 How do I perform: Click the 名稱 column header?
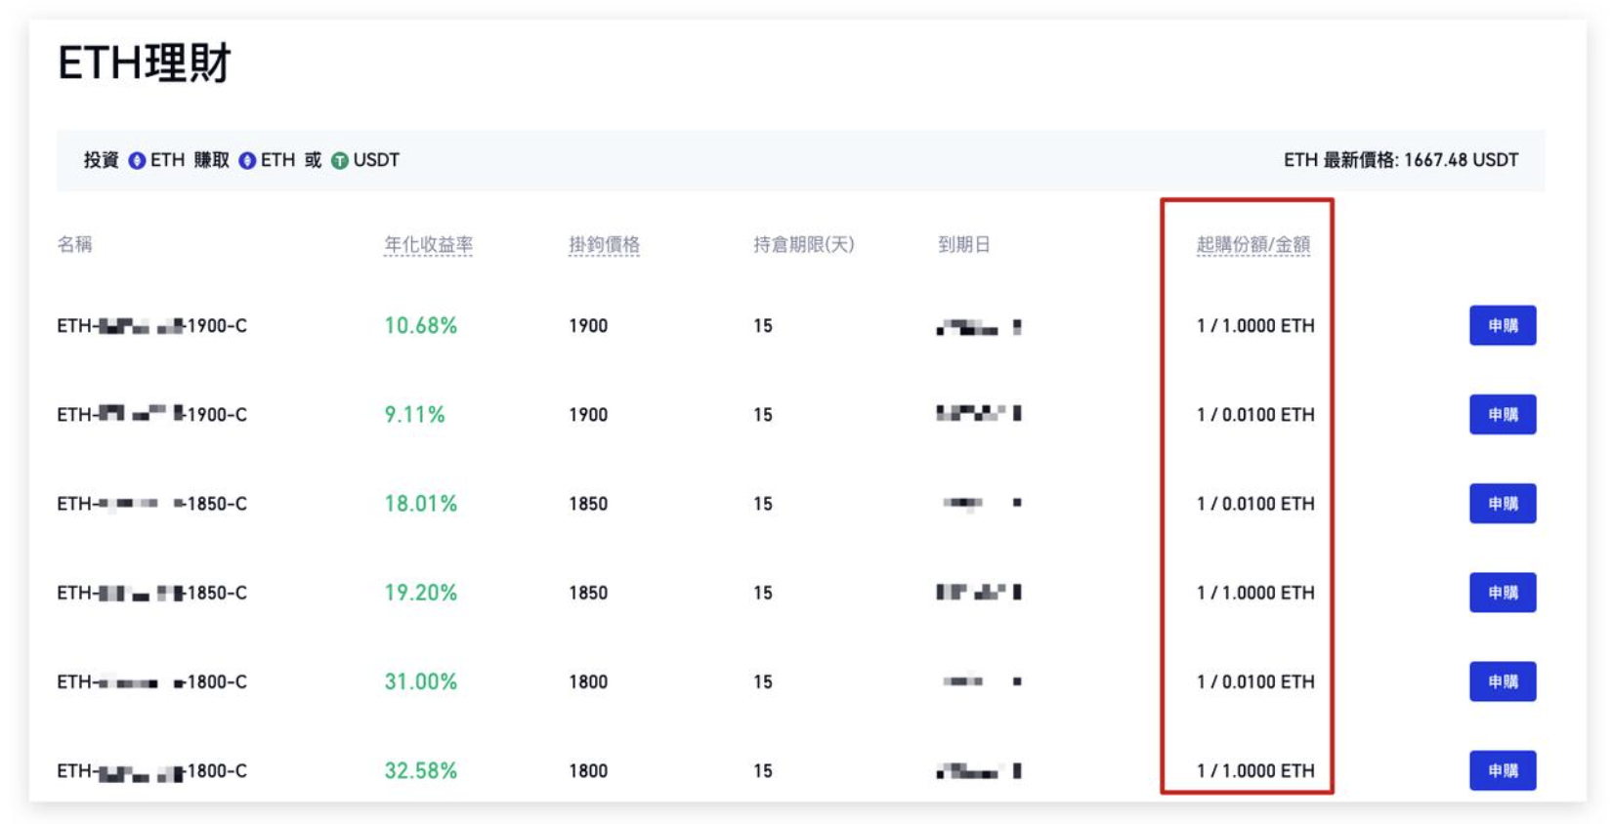(x=74, y=244)
